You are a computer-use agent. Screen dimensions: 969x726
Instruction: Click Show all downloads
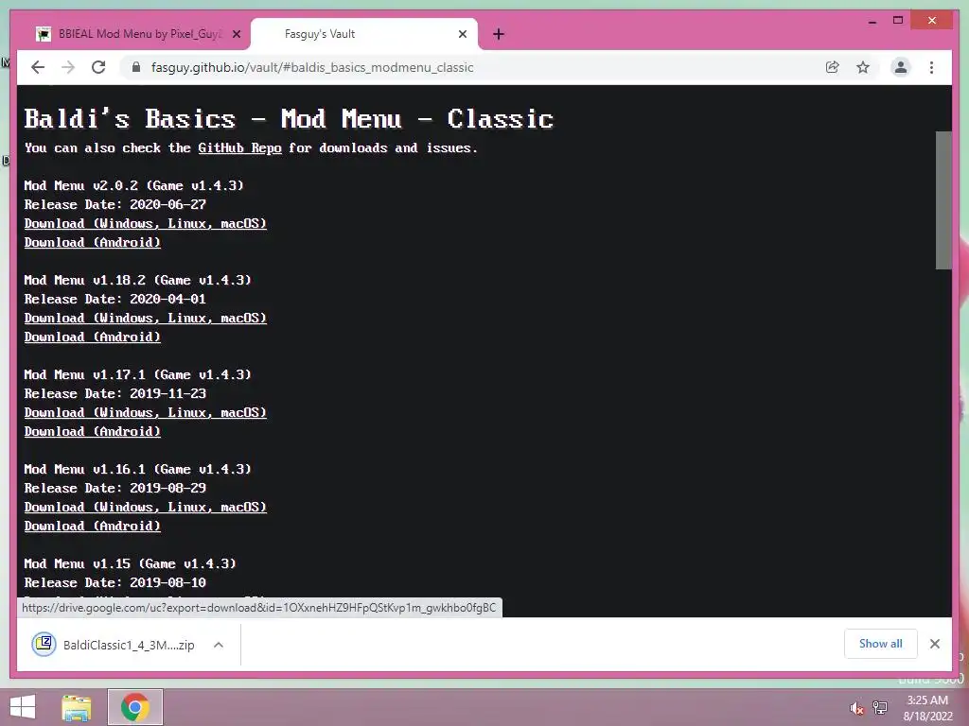(881, 644)
